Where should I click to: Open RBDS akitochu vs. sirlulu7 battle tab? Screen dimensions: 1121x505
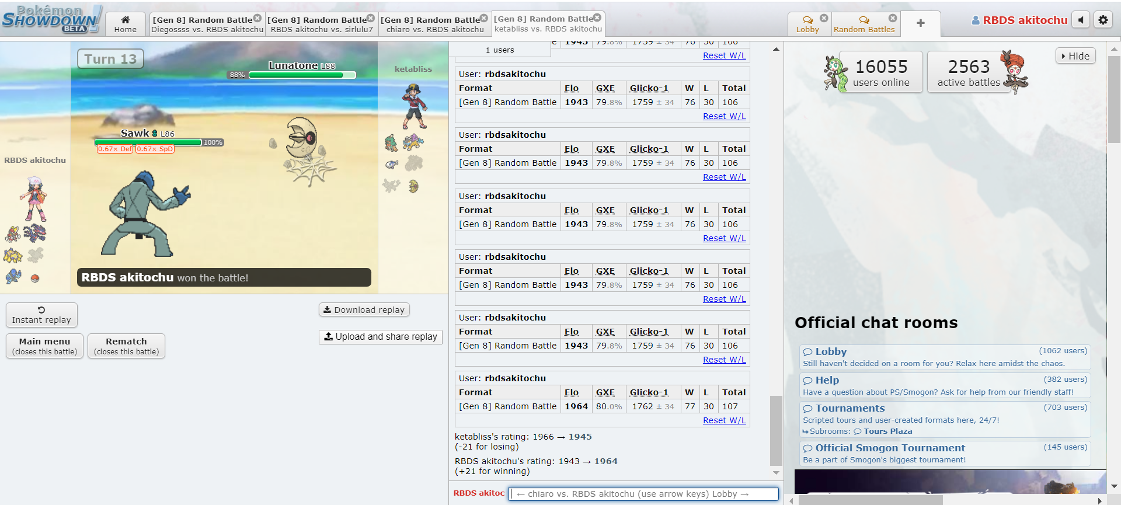click(322, 24)
